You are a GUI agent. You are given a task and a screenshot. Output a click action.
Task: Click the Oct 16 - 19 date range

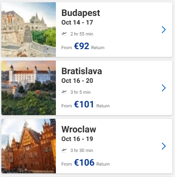[x=77, y=139]
